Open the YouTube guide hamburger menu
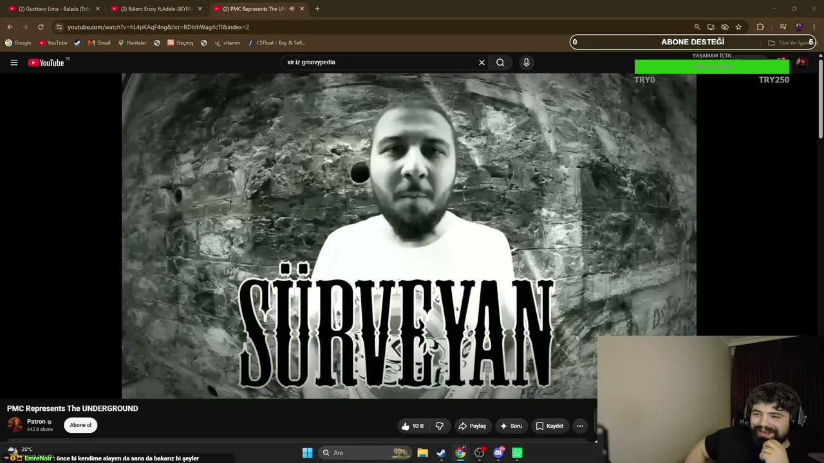 coord(14,62)
